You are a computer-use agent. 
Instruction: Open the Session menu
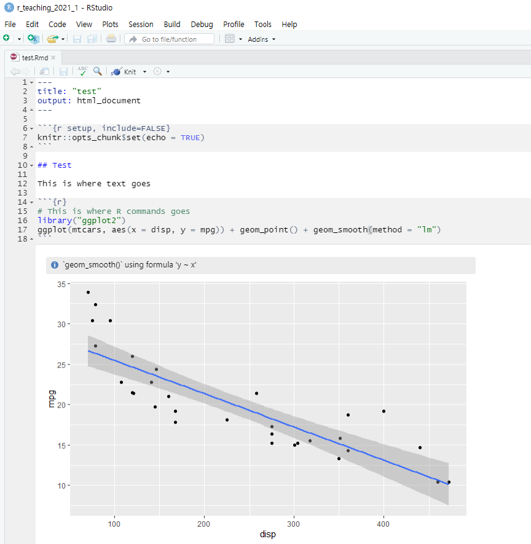pyautogui.click(x=141, y=25)
